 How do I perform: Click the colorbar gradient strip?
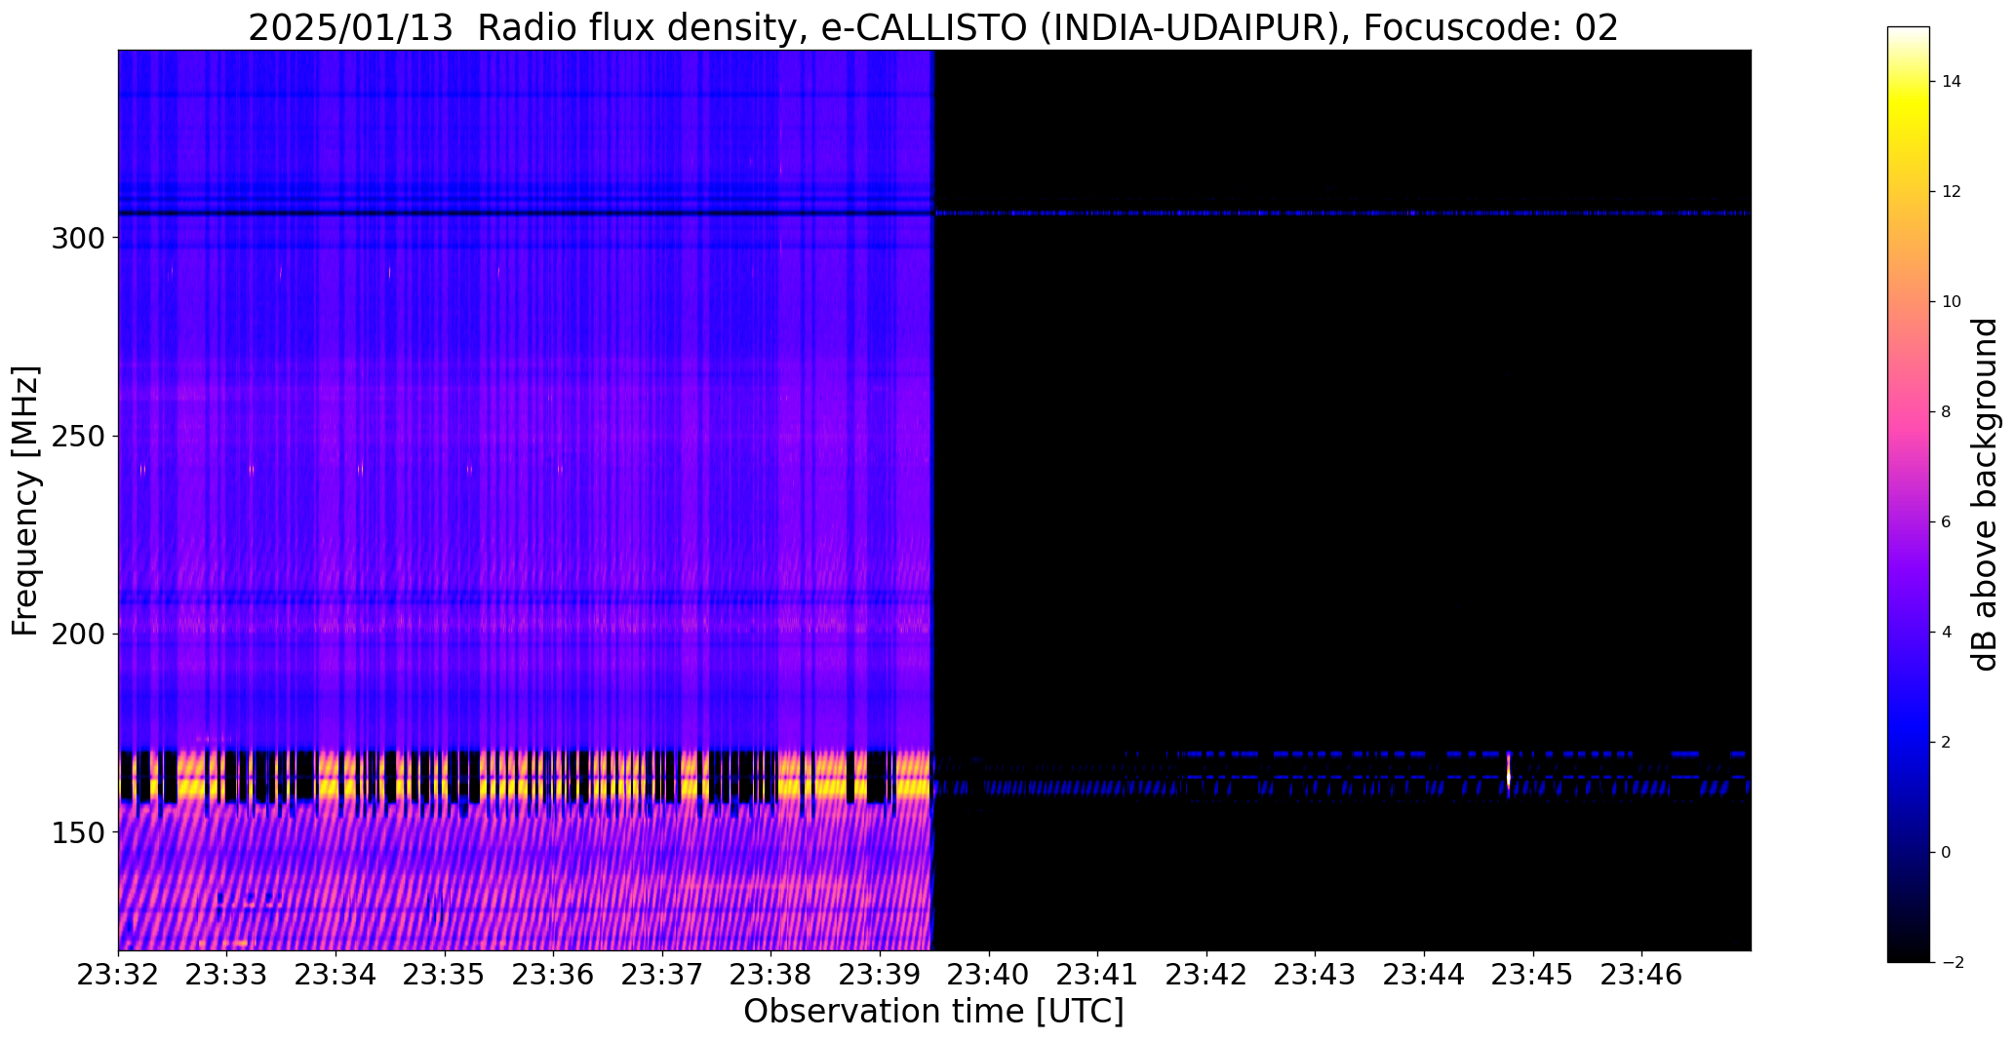[1909, 494]
